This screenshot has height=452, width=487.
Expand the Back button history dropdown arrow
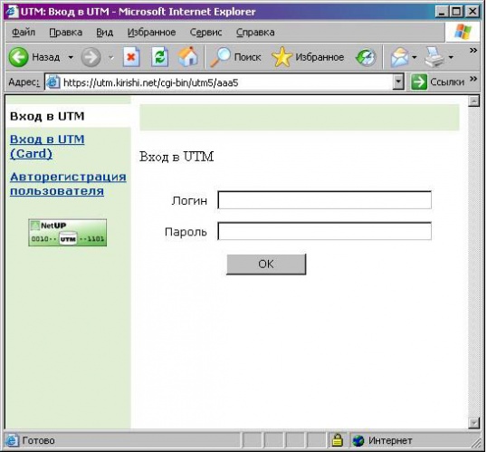(71, 57)
